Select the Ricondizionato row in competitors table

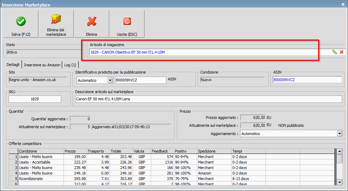click(32, 179)
